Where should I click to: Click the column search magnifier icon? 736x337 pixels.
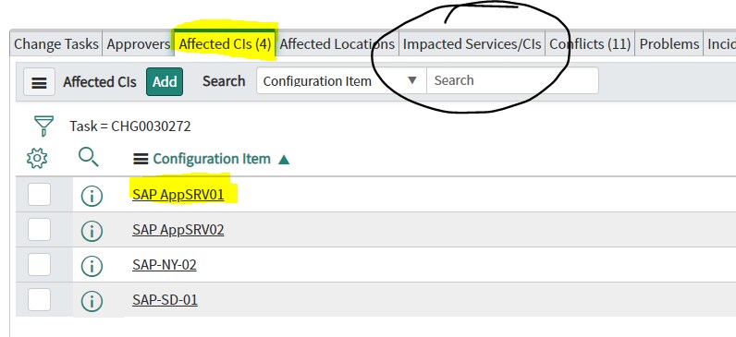coord(88,157)
